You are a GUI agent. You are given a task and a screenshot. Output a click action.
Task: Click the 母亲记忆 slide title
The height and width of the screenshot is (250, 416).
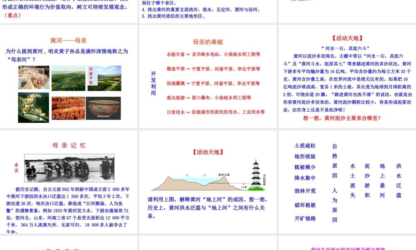coord(69,145)
